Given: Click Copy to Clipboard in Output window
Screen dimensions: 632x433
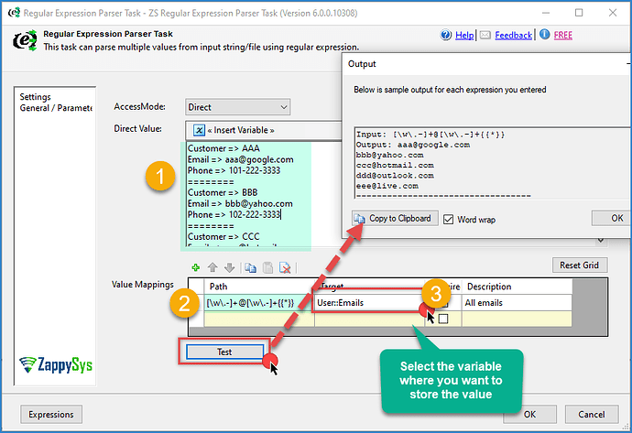Looking at the screenshot, I should coord(395,218).
